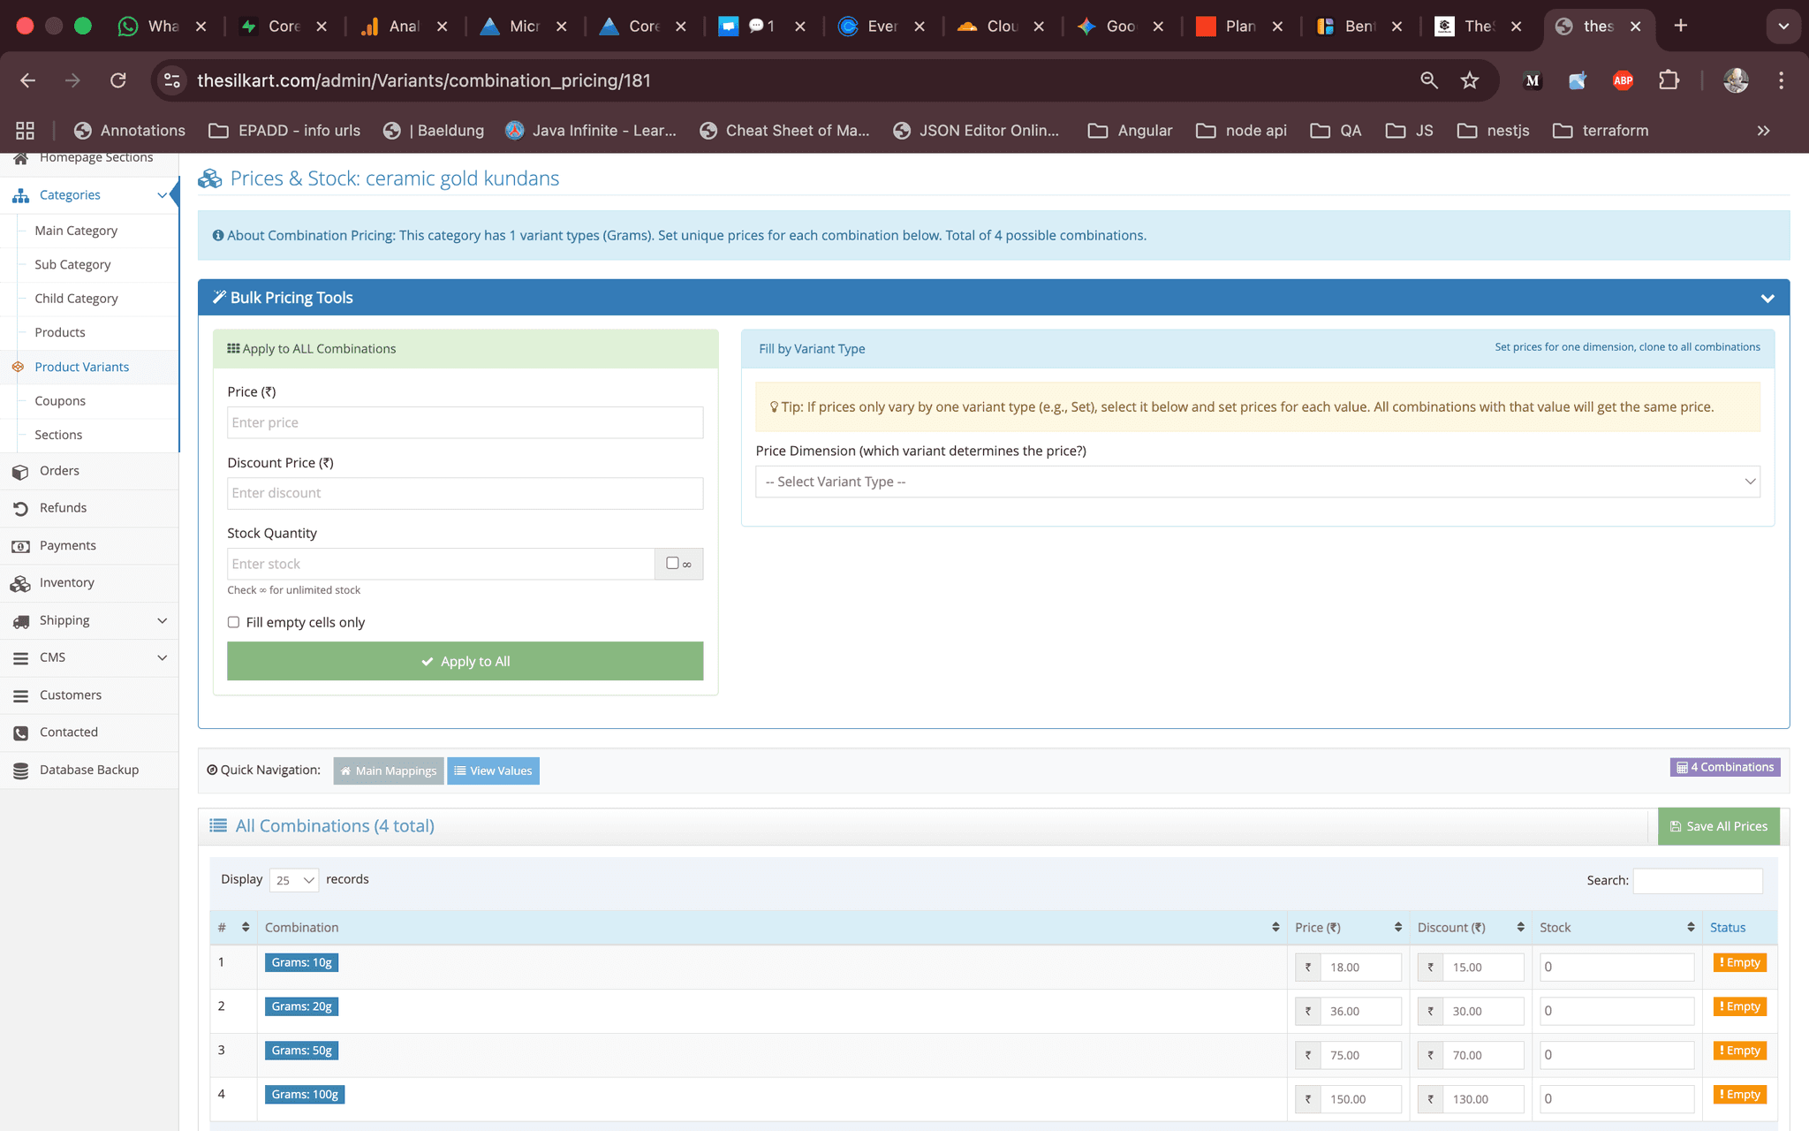Collapse the Bulk Pricing Tools panel
1809x1131 pixels.
[x=1767, y=299]
